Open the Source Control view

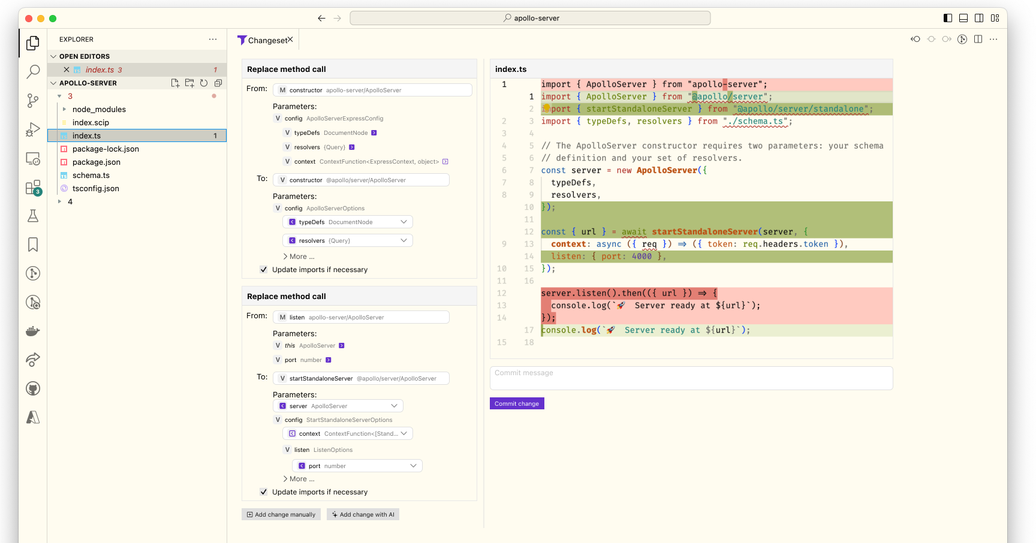(33, 101)
